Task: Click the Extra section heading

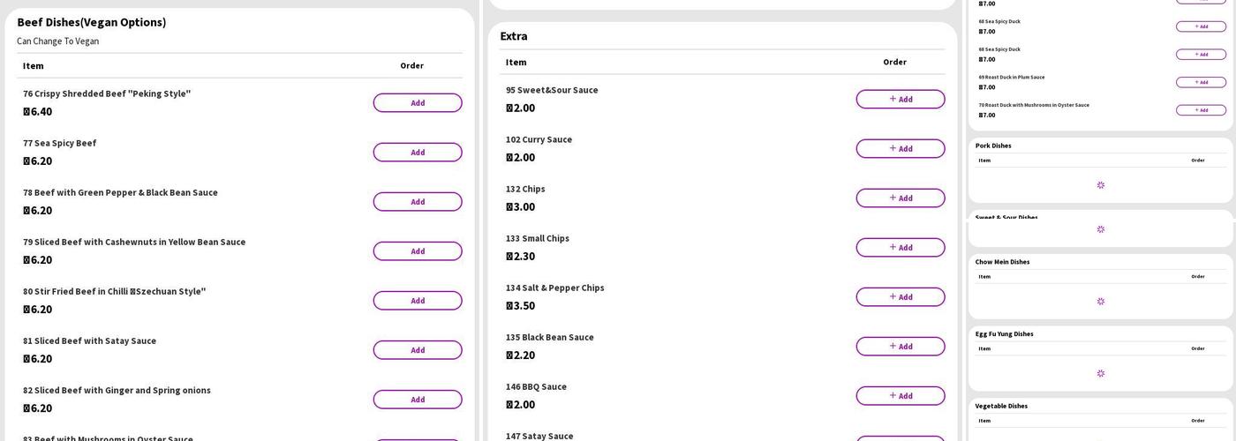Action: click(x=514, y=36)
